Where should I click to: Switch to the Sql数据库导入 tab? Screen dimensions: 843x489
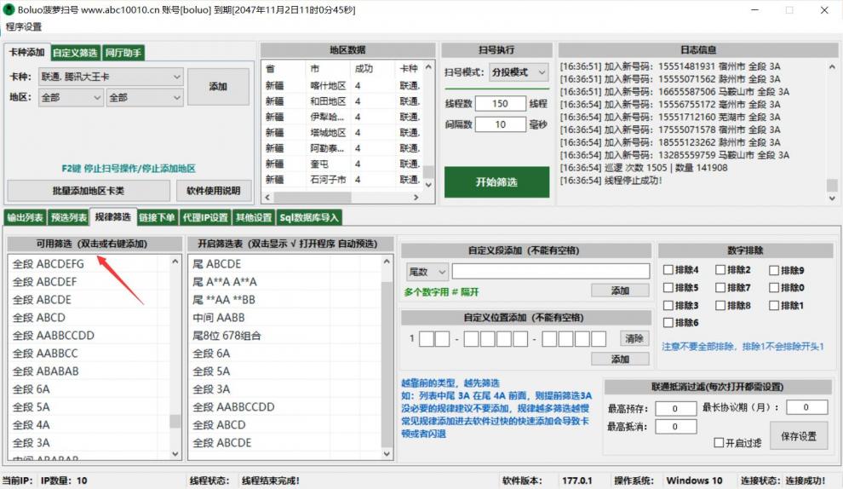click(309, 217)
